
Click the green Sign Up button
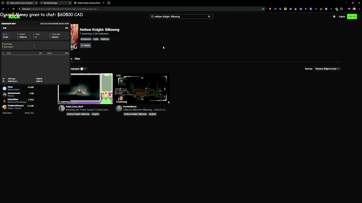click(x=352, y=16)
